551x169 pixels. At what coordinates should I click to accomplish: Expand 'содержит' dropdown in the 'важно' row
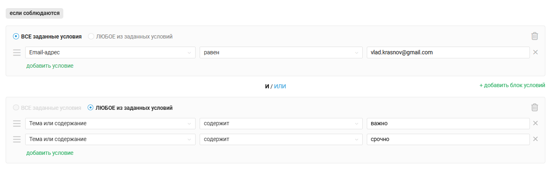281,123
